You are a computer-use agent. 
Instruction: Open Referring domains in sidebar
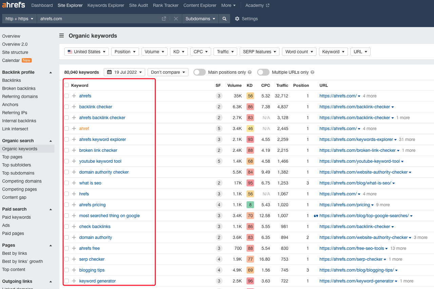[20, 96]
